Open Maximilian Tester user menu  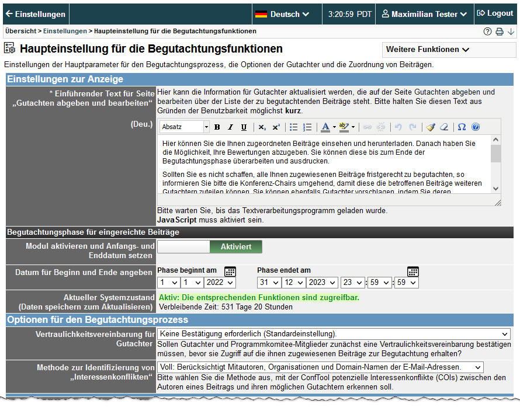point(424,14)
